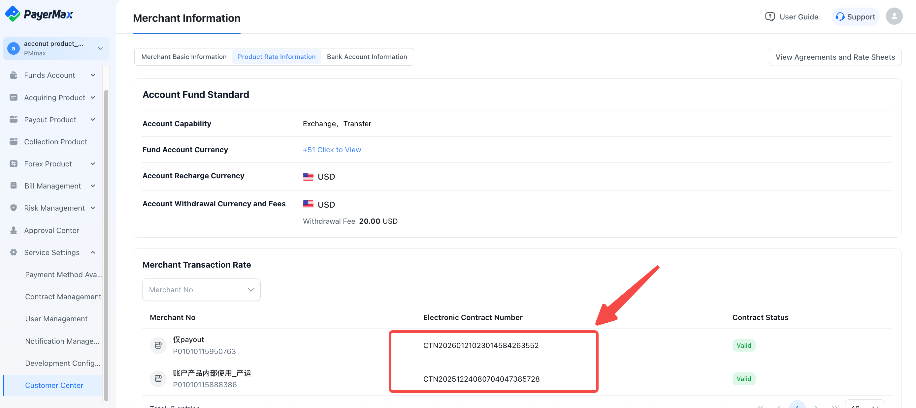Click the 'PMmax' label under account name
The height and width of the screenshot is (408, 916).
[35, 53]
